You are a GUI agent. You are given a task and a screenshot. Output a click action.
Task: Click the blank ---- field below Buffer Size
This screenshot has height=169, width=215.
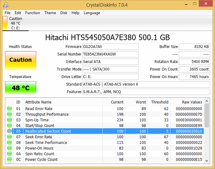click(x=194, y=54)
